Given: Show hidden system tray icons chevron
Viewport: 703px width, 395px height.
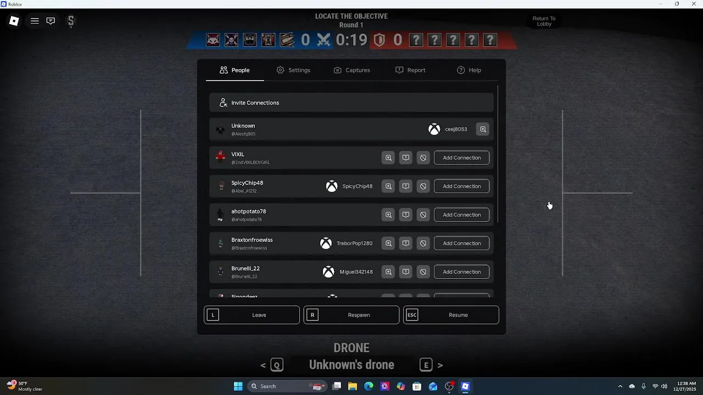Looking at the screenshot, I should [620, 386].
